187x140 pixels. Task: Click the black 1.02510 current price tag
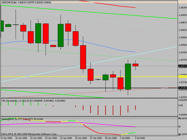point(183,66)
